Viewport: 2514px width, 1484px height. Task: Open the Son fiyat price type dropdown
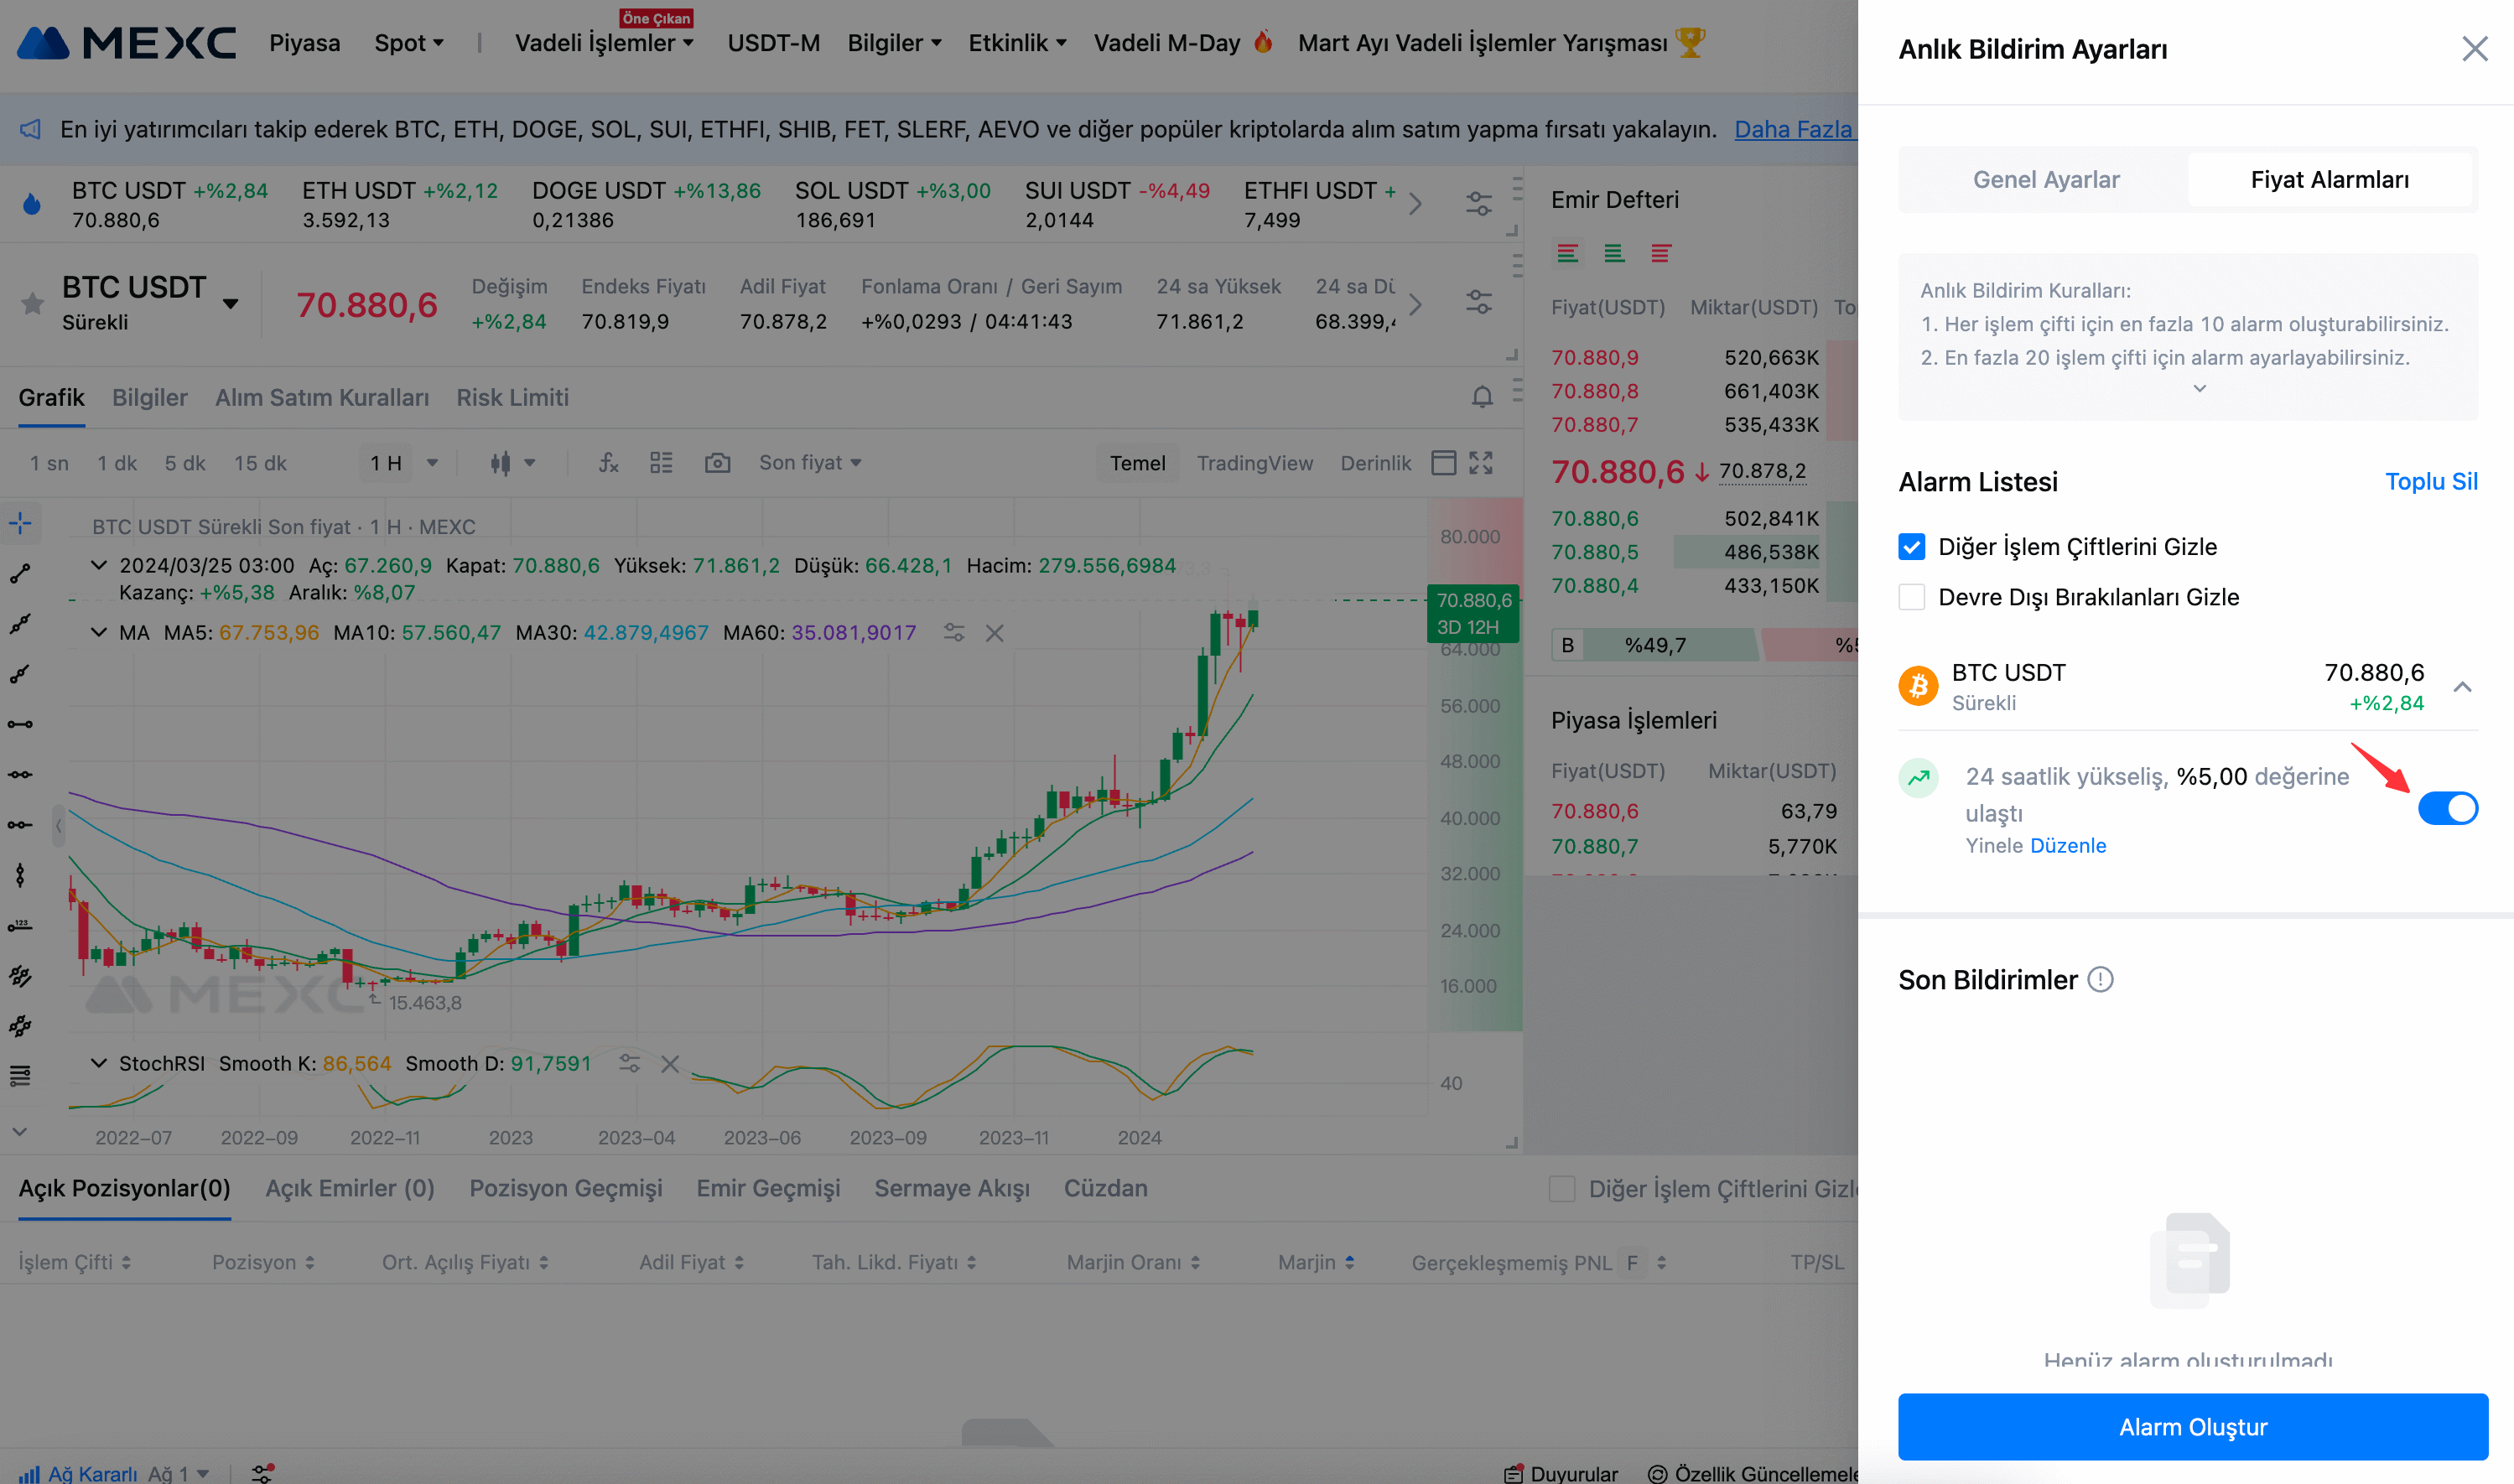tap(809, 463)
